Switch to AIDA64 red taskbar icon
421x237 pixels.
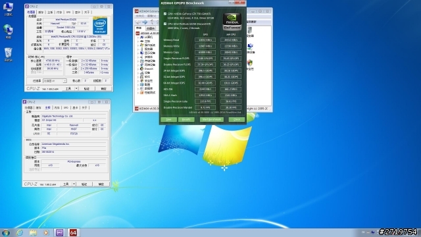[x=73, y=232]
